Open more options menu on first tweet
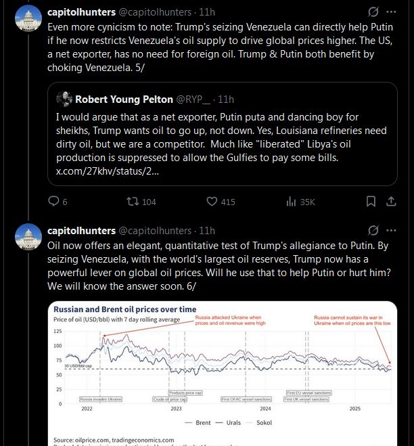 coord(391,12)
